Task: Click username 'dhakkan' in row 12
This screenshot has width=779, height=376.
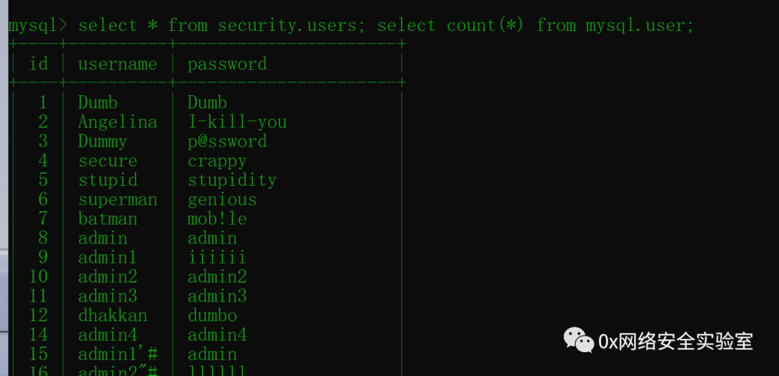Action: 113,315
